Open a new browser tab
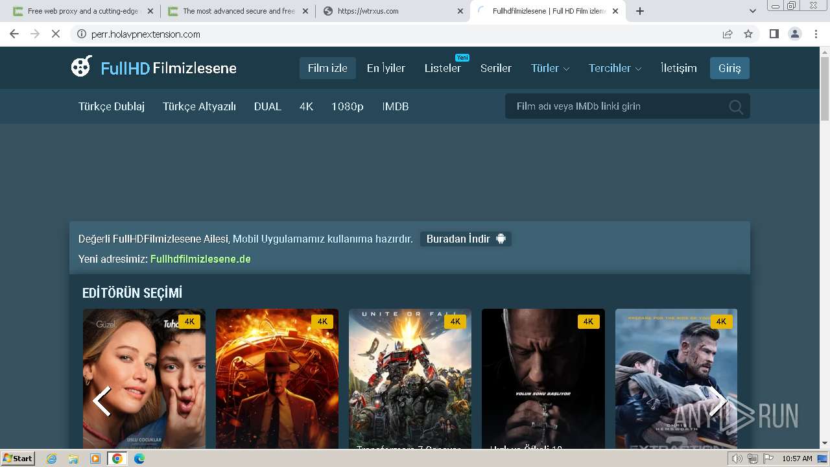 click(x=640, y=11)
